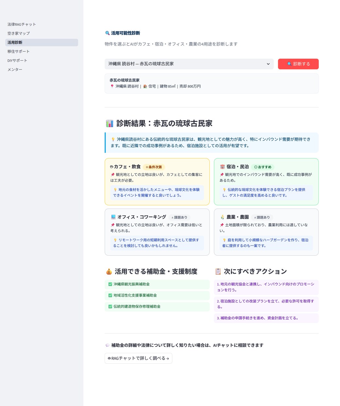Click action 2 about 宿泊施設としての改装プラン

click(x=266, y=304)
